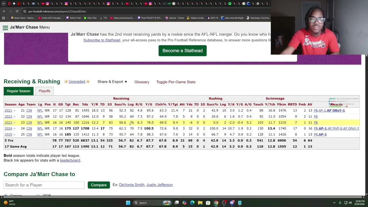Favorite the 2023 season star icon
Viewport: 368px width, 207px height.
click(x=14, y=123)
